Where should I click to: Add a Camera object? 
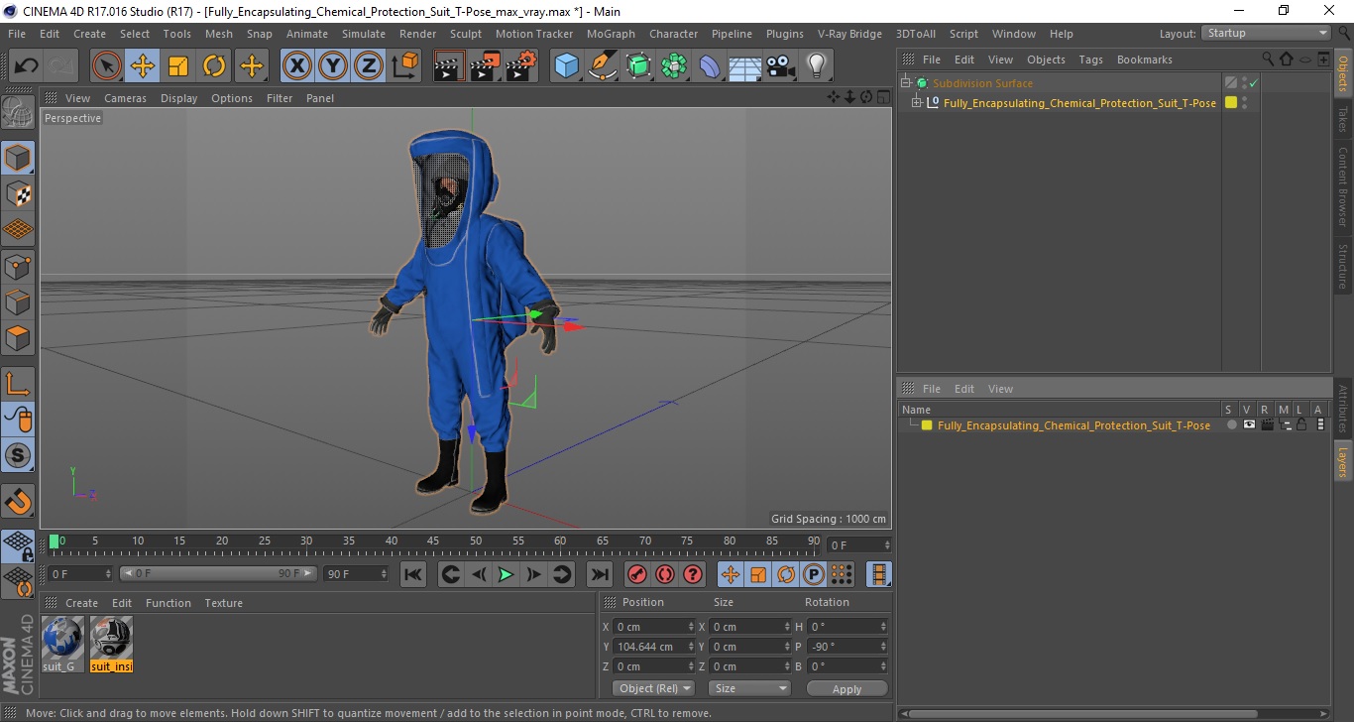780,66
